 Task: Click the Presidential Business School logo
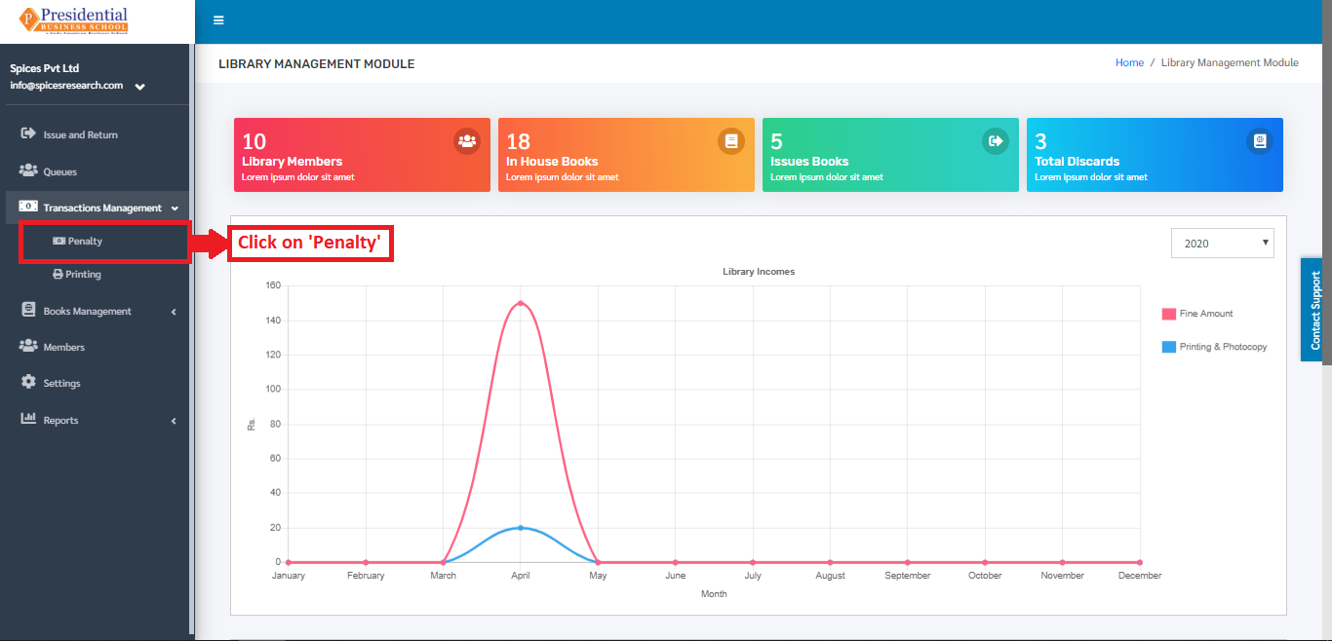(x=74, y=20)
